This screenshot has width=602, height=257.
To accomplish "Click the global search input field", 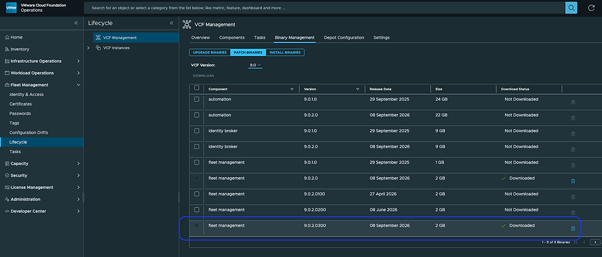I will pos(324,7).
